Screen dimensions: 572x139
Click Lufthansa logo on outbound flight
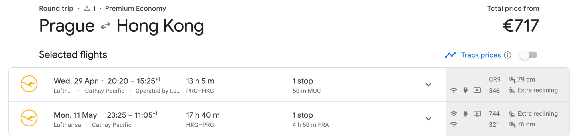pos(29,84)
